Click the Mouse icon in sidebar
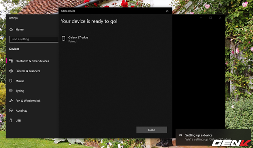The width and height of the screenshot is (253, 148). coord(11,81)
